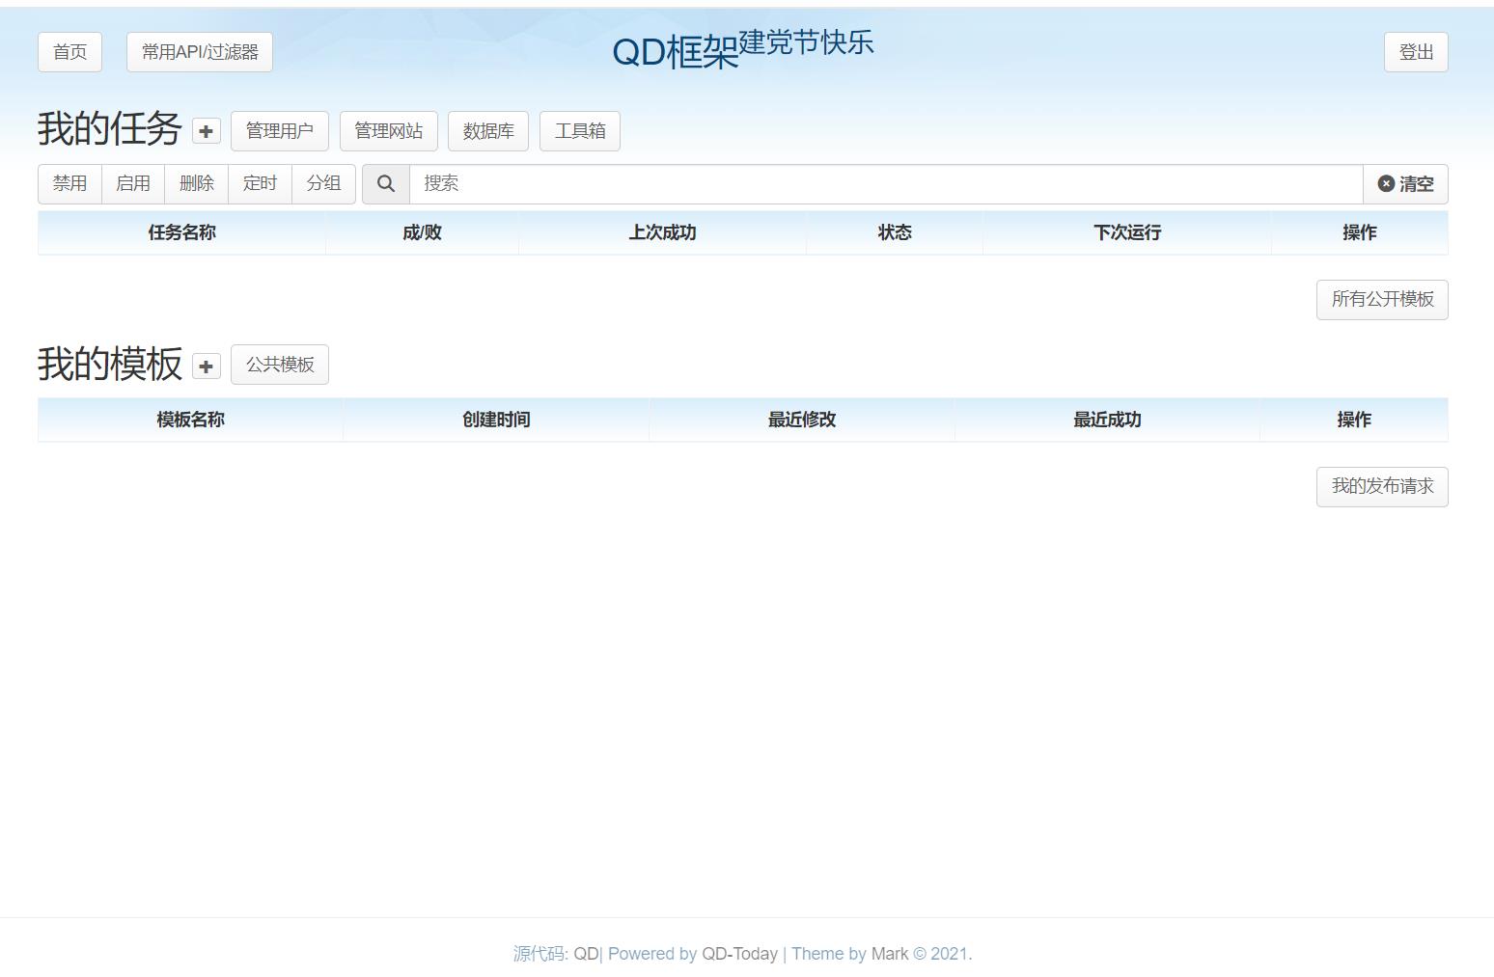Click the 我的任务 heading
This screenshot has width=1494, height=977.
click(110, 129)
